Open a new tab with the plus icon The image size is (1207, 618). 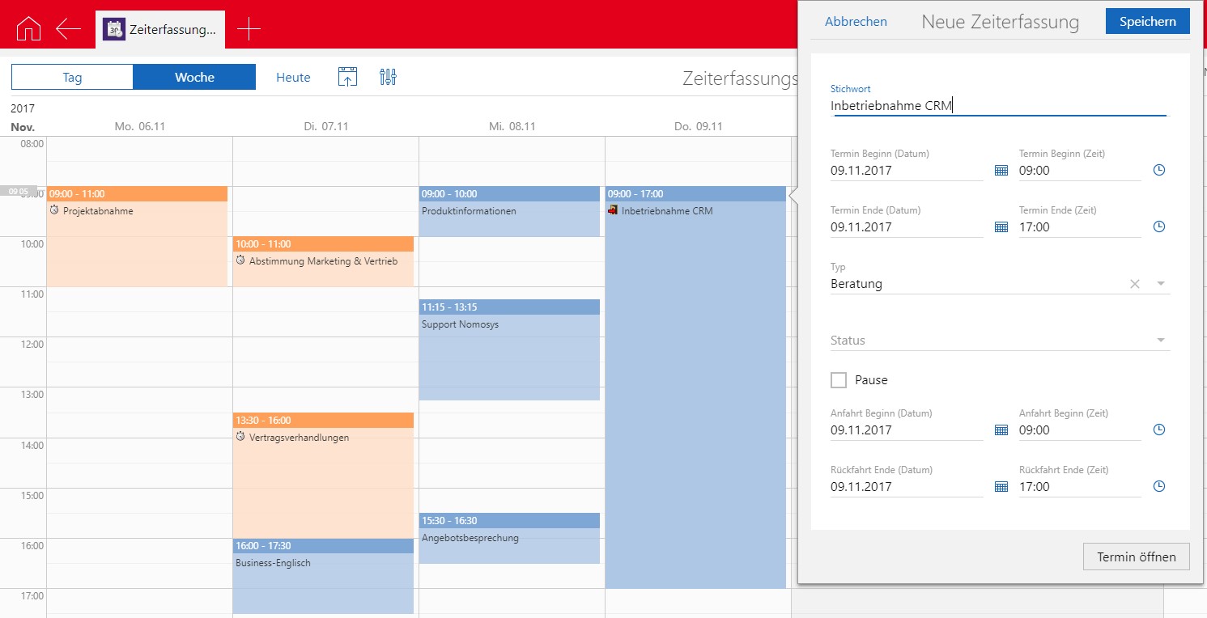pos(249,29)
